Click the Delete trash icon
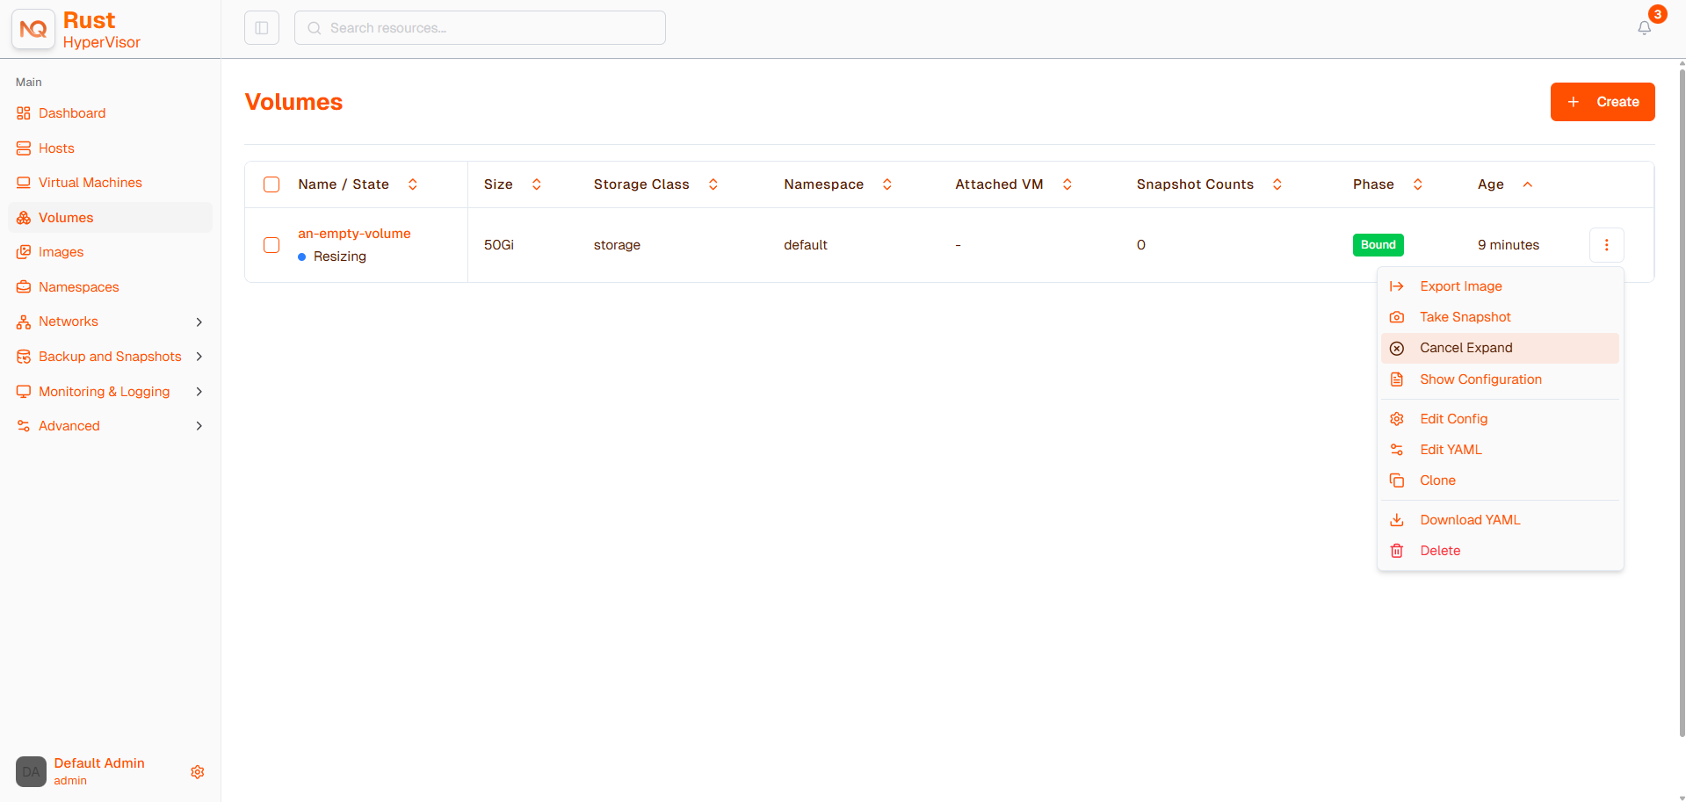 pos(1397,551)
